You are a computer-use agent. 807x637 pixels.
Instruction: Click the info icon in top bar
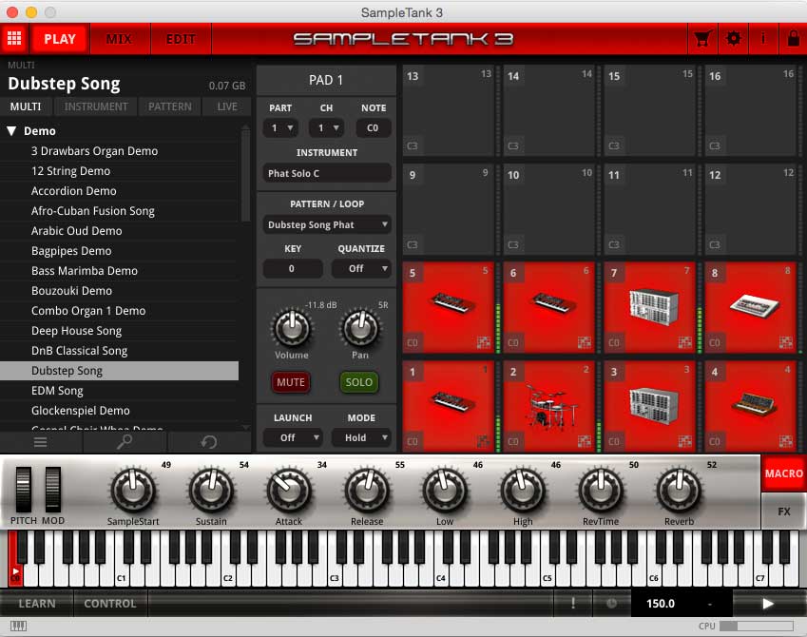pyautogui.click(x=763, y=39)
